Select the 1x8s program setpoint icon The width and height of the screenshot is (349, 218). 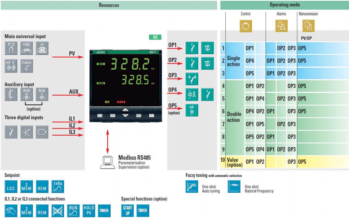coord(58,187)
